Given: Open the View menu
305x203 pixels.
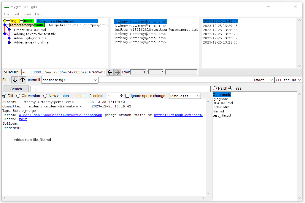Looking at the screenshot, I should (x=27, y=14).
